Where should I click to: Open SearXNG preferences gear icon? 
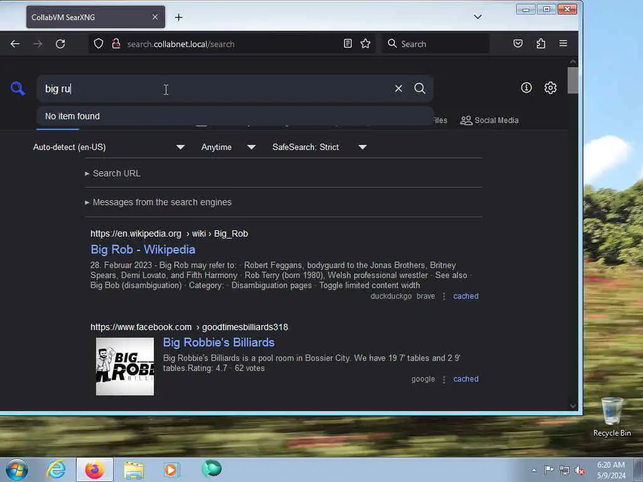(550, 88)
